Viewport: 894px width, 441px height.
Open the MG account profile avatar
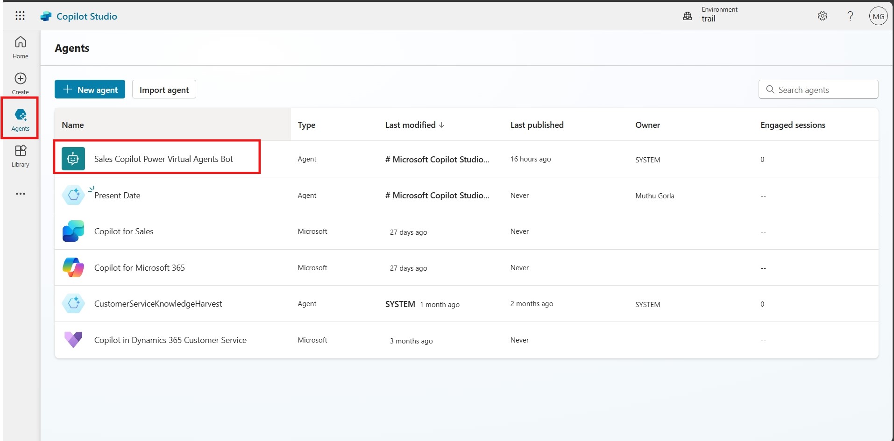pos(878,16)
